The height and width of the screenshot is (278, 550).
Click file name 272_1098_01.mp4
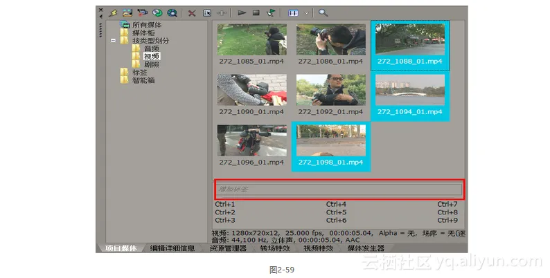(330, 162)
